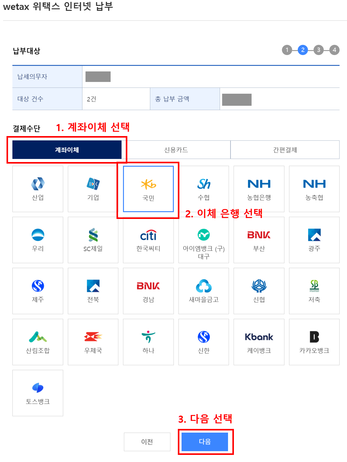Image resolution: width=347 pixels, height=462 pixels.
Task: Choose 저축 SB bank
Action: coord(314,291)
